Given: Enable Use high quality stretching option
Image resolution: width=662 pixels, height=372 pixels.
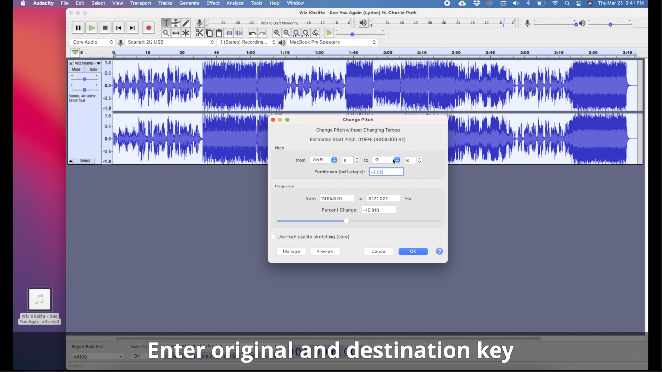Looking at the screenshot, I should pos(273,237).
